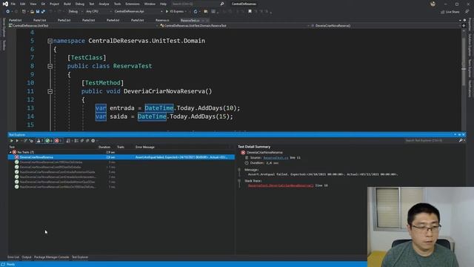Viewport: 474px width, 267px height.
Task: Run all tests in Test Explorer
Action: click(12, 141)
